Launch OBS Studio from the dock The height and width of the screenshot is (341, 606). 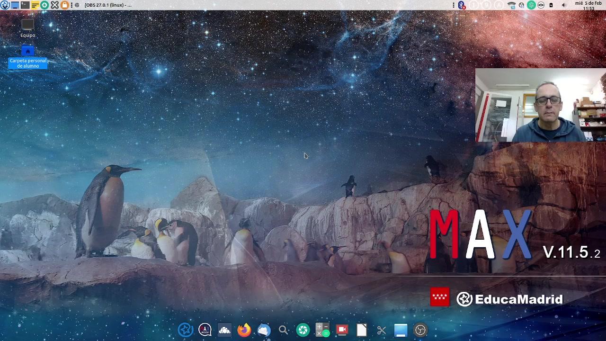(x=420, y=330)
